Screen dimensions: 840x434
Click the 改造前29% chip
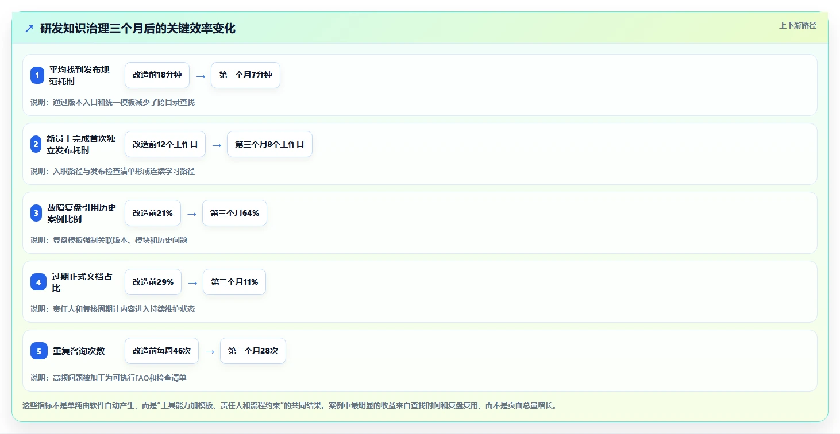[153, 282]
